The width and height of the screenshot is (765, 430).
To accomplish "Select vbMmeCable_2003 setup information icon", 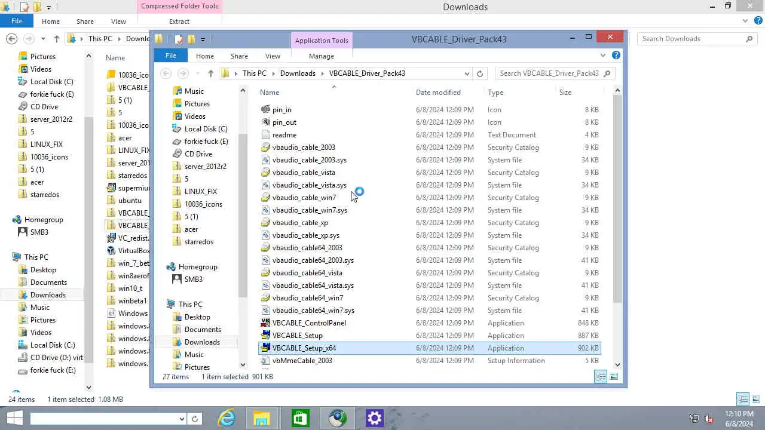I will [266, 361].
